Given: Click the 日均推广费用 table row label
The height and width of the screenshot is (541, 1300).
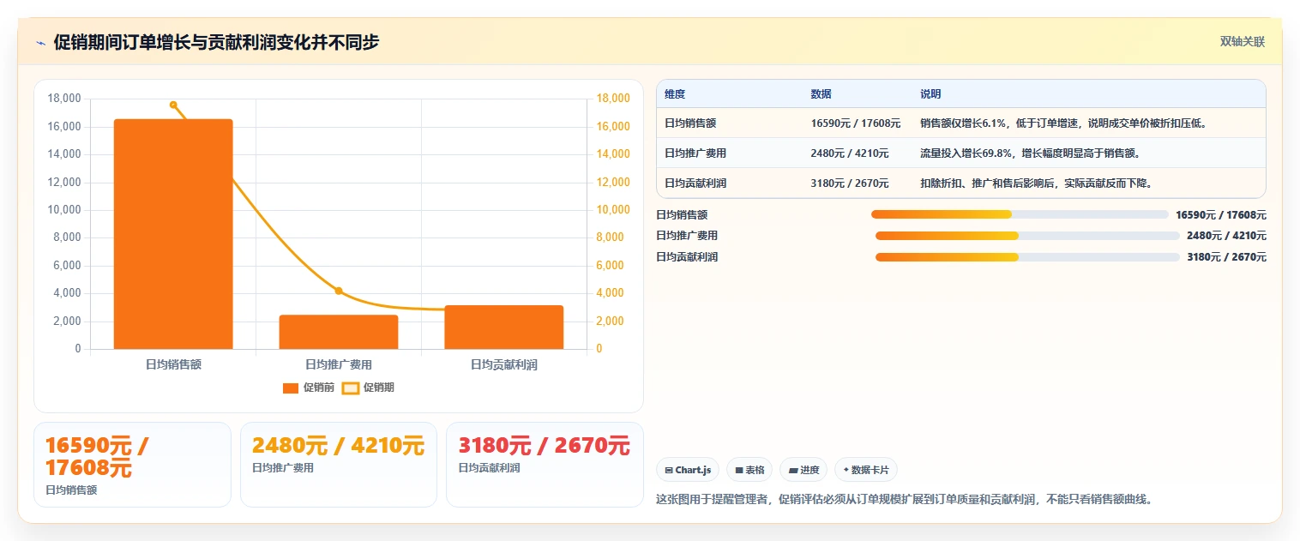Looking at the screenshot, I should [x=695, y=153].
